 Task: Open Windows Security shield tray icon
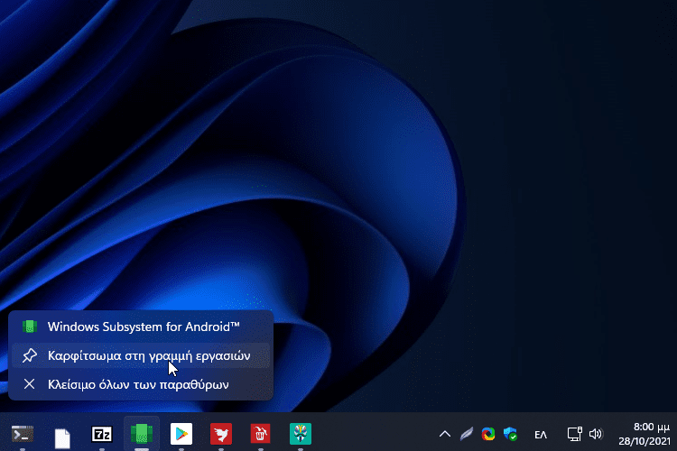tap(511, 434)
